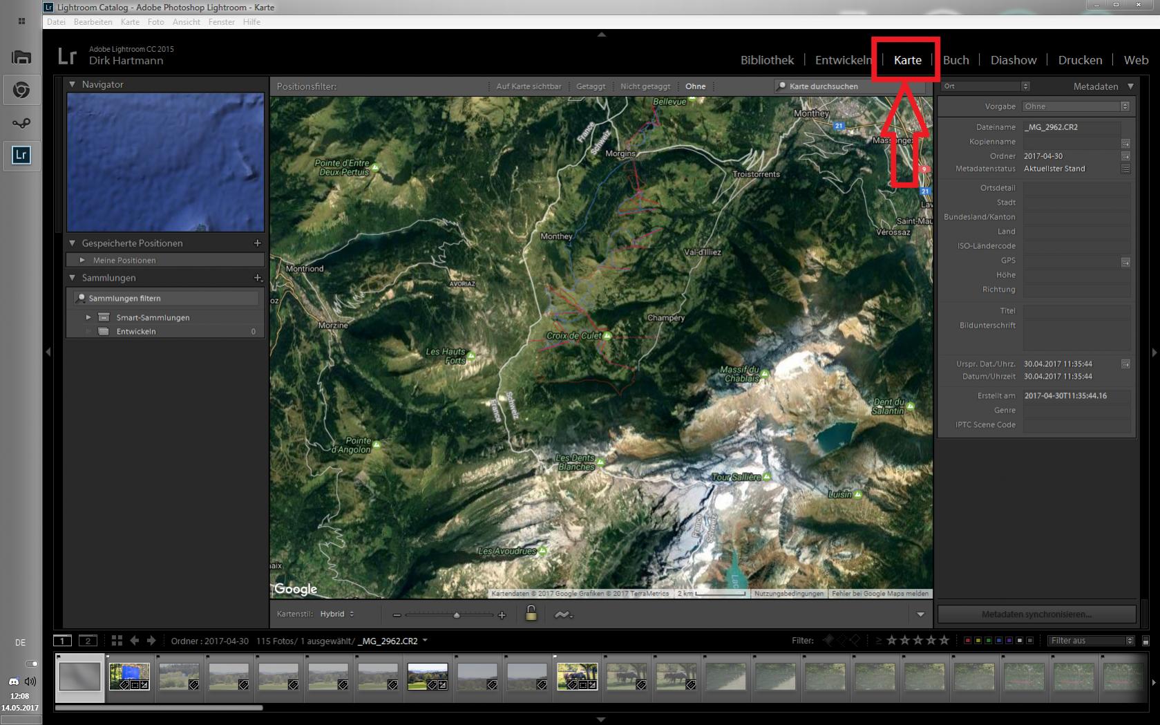The height and width of the screenshot is (725, 1160).
Task: Click the minus icon to zoom map out
Action: [397, 615]
